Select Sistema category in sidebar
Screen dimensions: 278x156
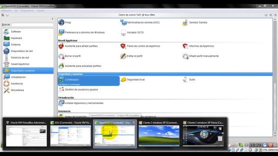pyautogui.click(x=28, y=45)
